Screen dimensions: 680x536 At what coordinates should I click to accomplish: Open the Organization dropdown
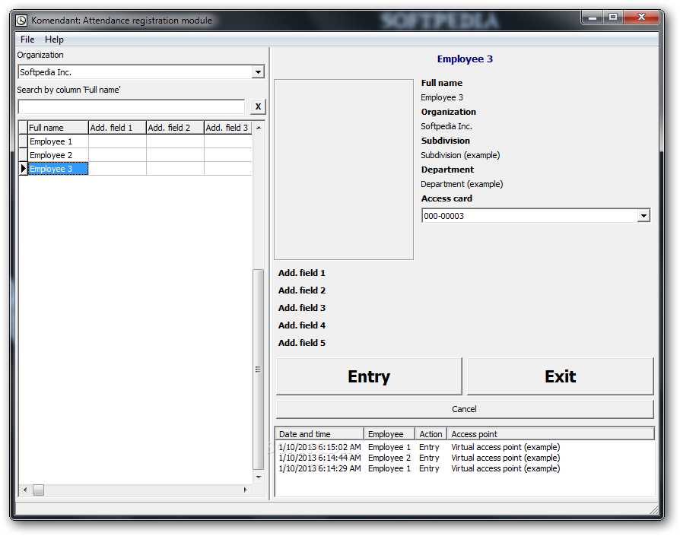point(258,72)
